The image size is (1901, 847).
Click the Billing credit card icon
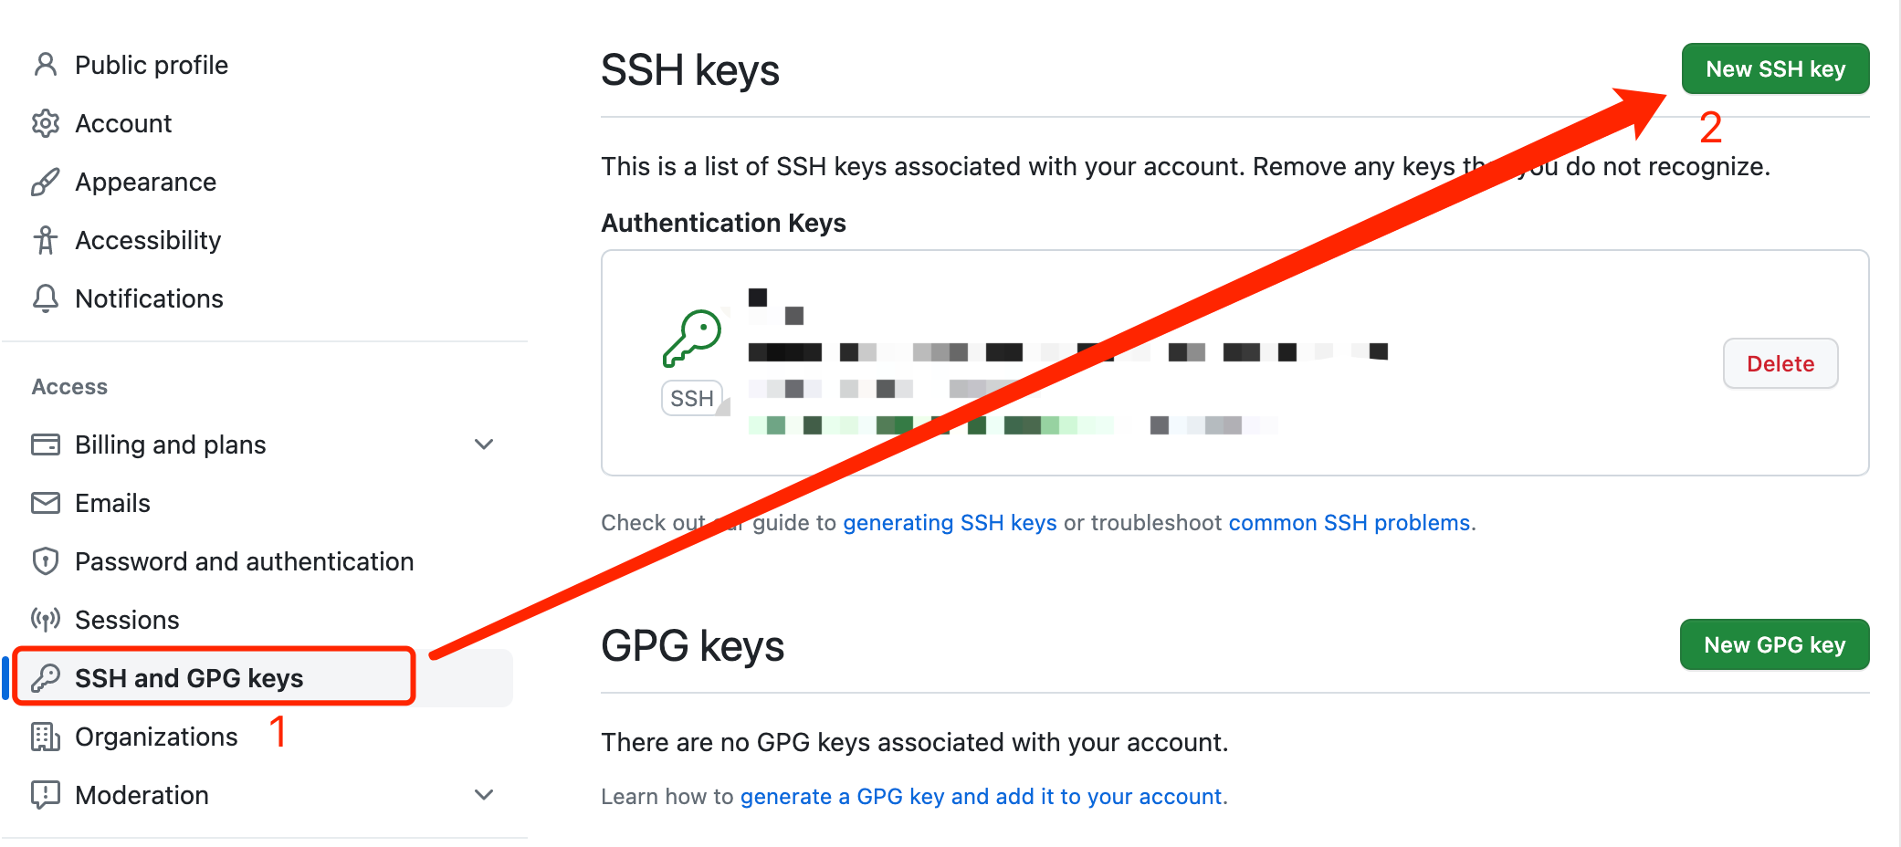coord(45,444)
